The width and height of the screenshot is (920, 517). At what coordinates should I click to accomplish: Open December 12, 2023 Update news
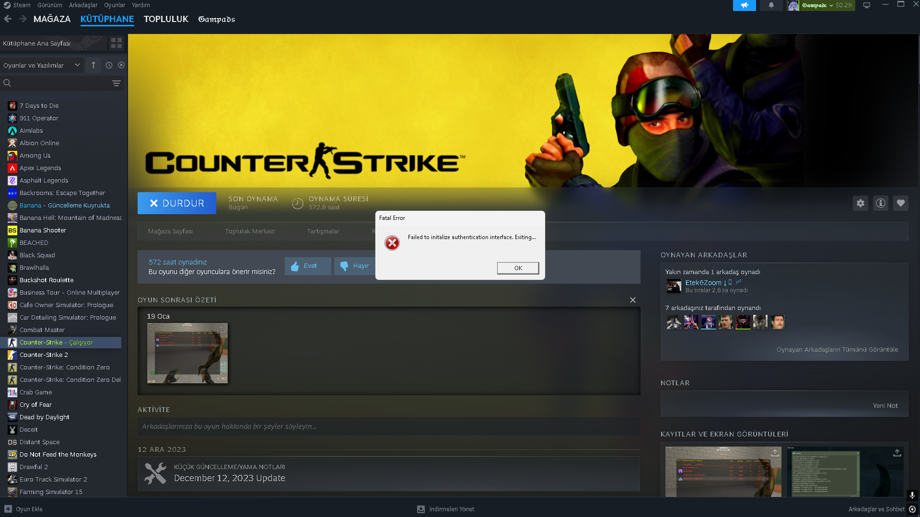point(230,478)
